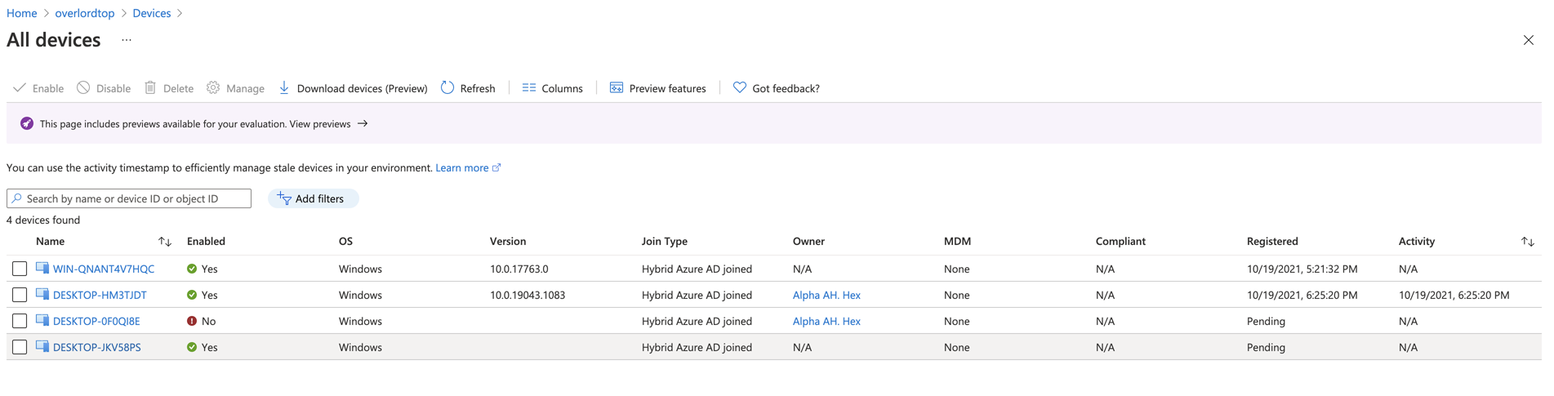Image resolution: width=1554 pixels, height=396 pixels.
Task: Click the Got feedback? label
Action: pyautogui.click(x=786, y=88)
